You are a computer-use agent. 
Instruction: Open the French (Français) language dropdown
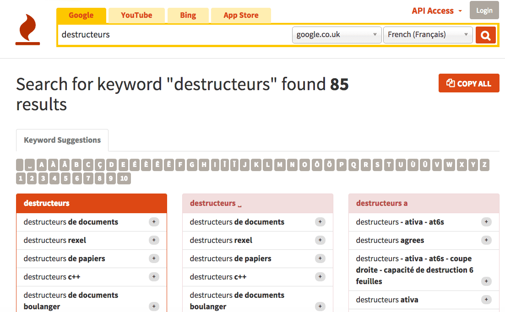[428, 35]
